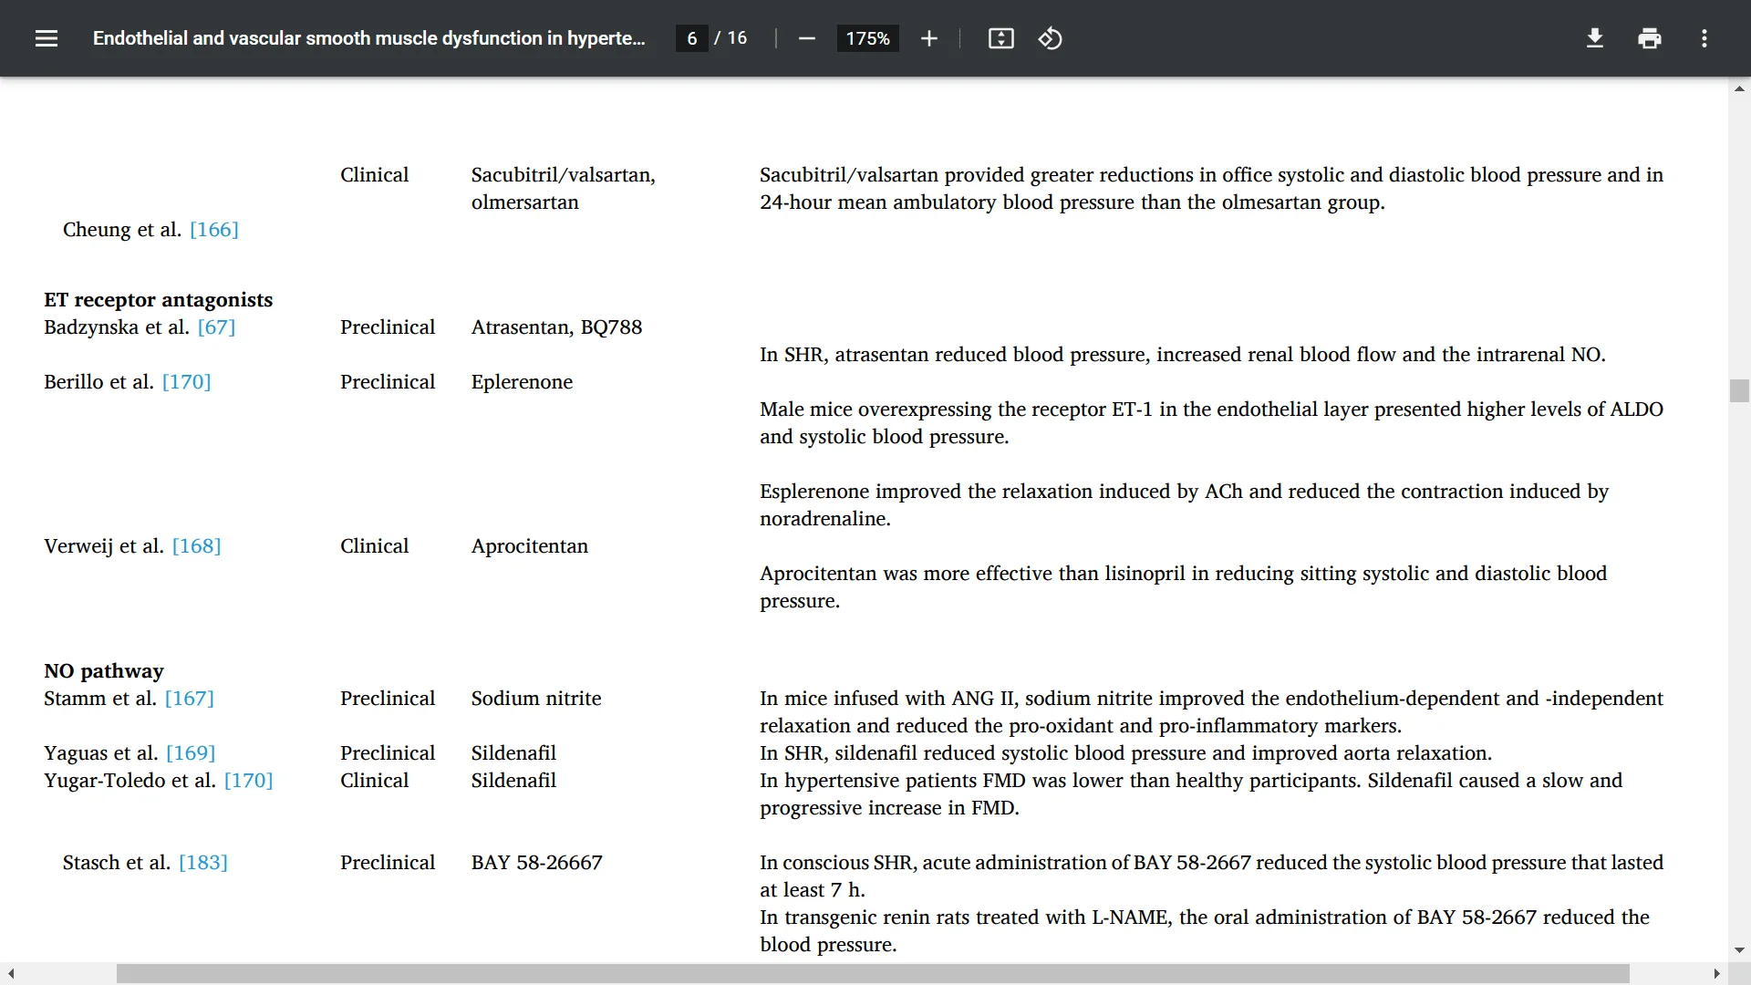
Task: Click 'Preclinical' in the Badzynska row
Action: (x=388, y=327)
